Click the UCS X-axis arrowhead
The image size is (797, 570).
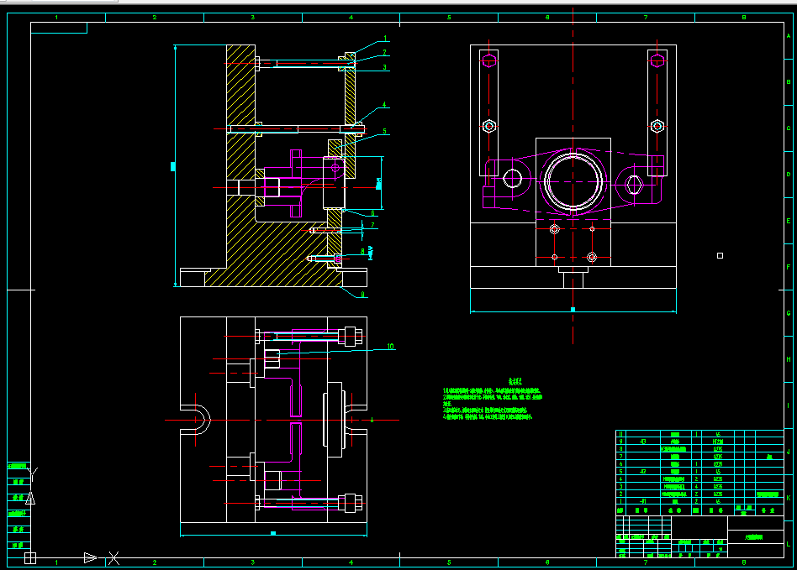point(90,557)
